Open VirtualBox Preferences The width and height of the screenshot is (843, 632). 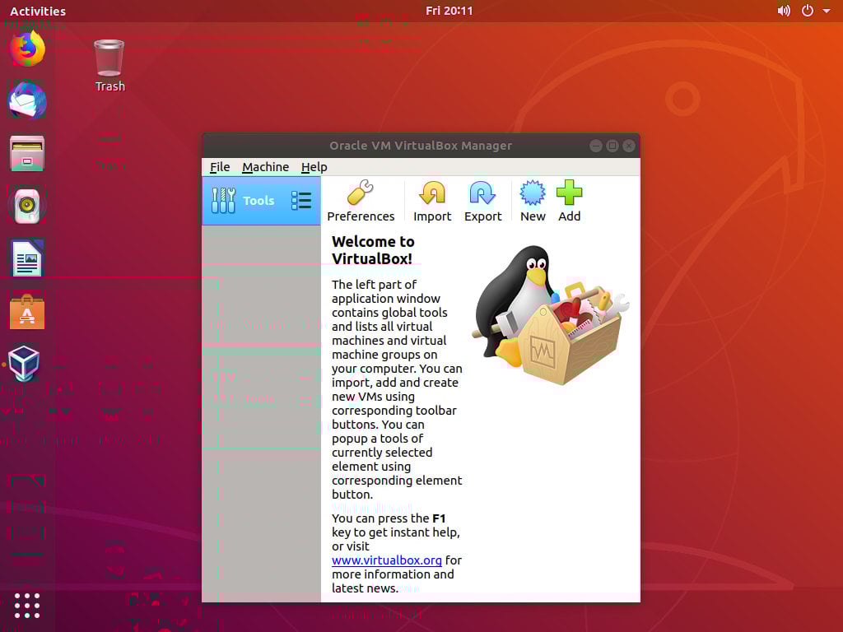(361, 200)
